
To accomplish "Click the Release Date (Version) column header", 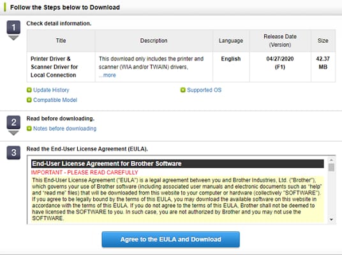I will pos(280,41).
